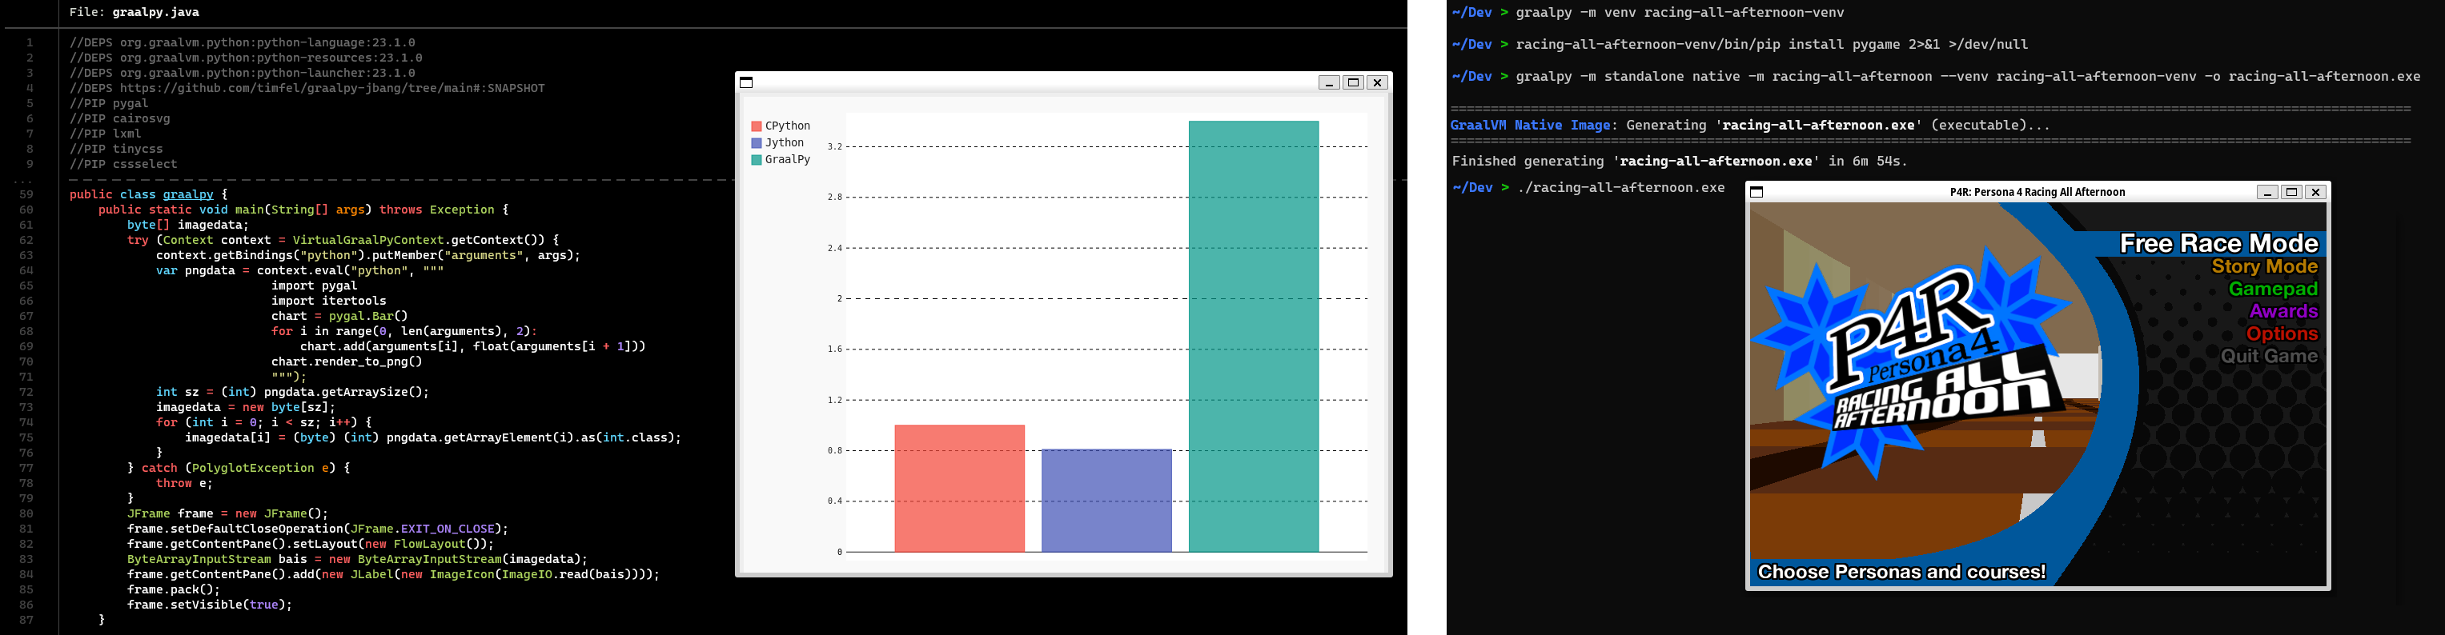Choose Story Mode from the game menu
Viewport: 2445px width, 635px height.
(2264, 267)
